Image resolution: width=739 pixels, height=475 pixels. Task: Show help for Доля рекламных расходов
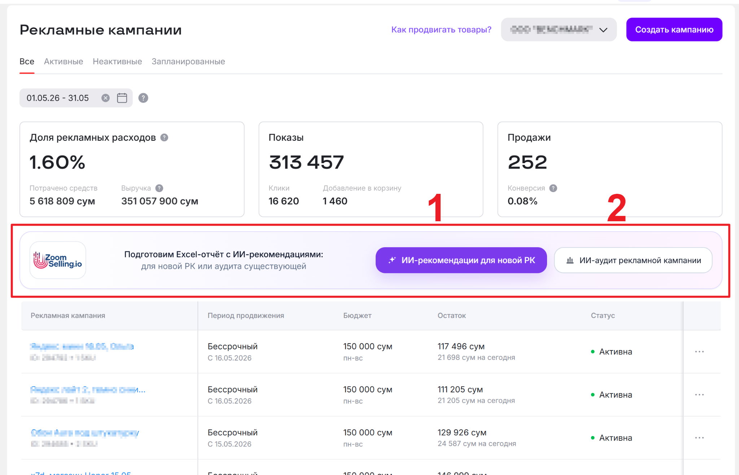pyautogui.click(x=164, y=138)
